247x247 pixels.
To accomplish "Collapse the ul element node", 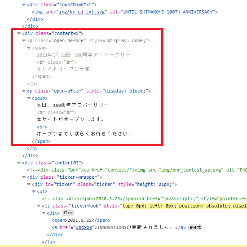I will click(x=34, y=191).
